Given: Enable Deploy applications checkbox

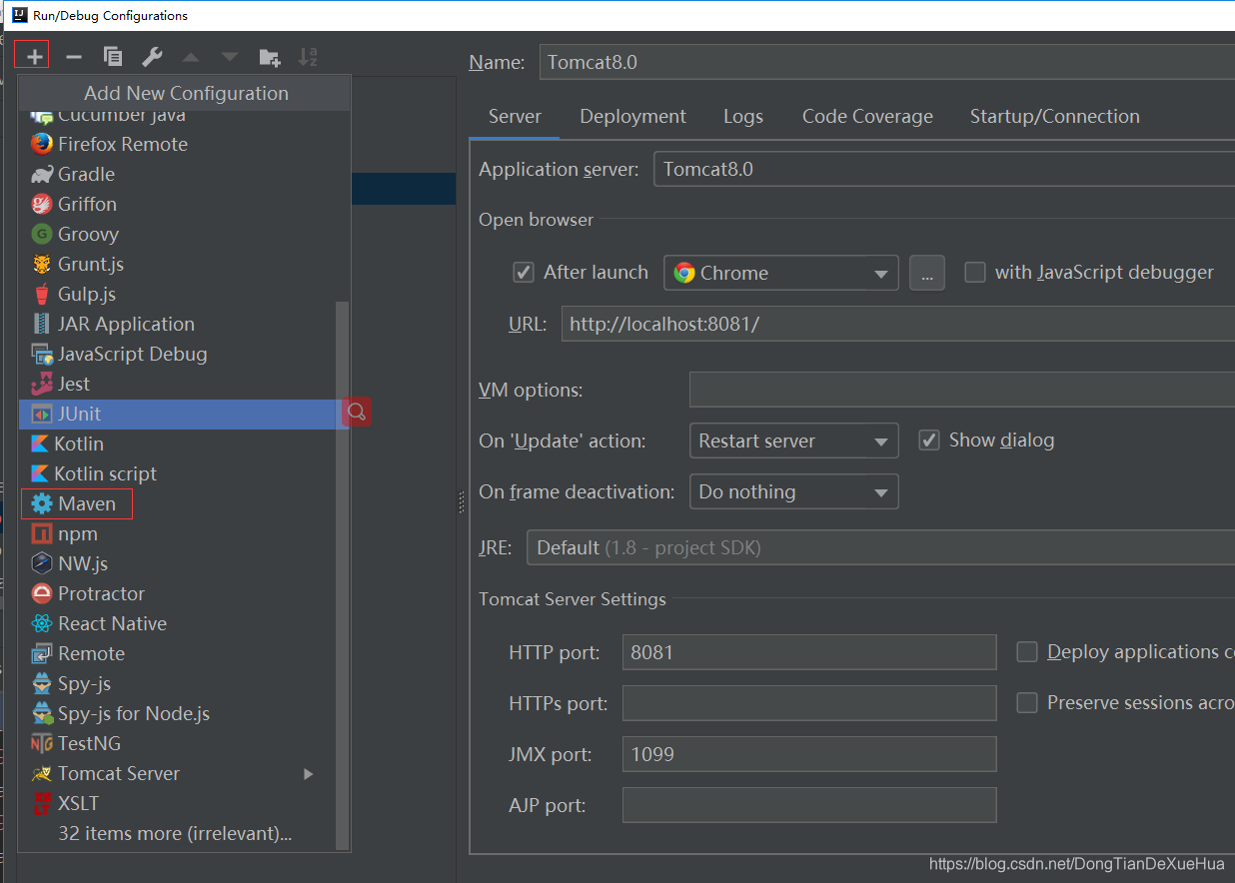Looking at the screenshot, I should pyautogui.click(x=1027, y=651).
